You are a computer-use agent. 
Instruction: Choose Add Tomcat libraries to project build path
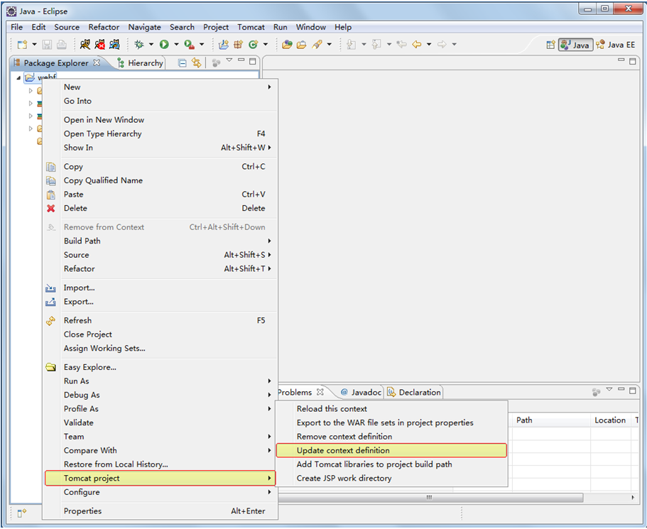point(391,464)
